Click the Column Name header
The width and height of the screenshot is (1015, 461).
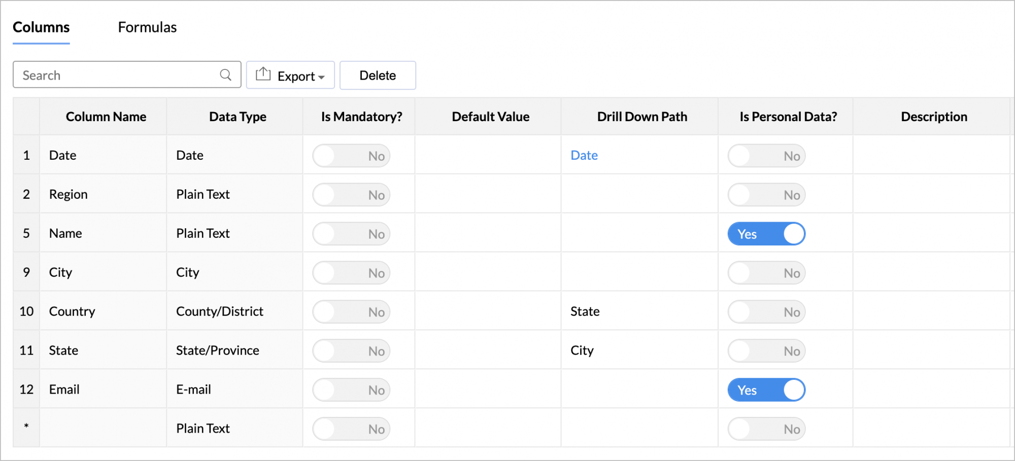(106, 117)
